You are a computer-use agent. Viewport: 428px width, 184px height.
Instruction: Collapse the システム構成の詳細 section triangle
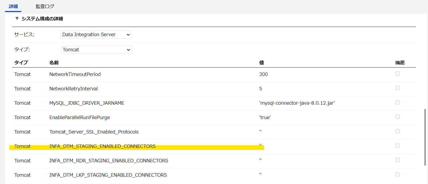[17, 18]
